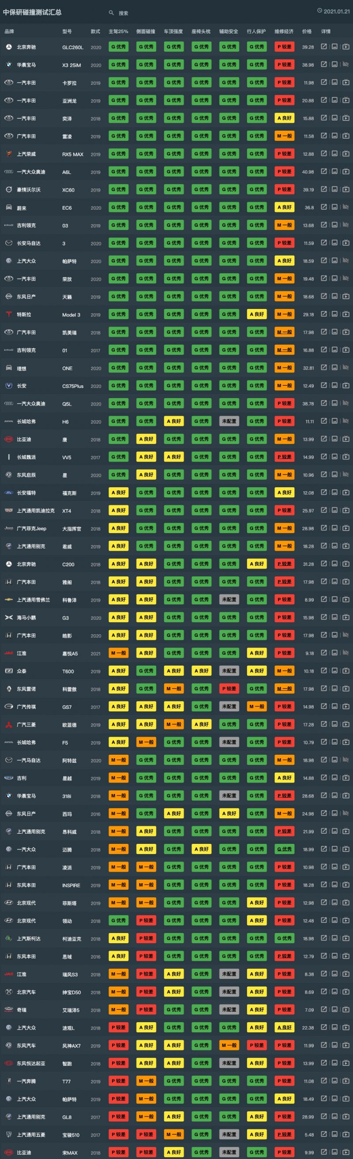Open external link icon for RX5 MAX row
Image resolution: width=353 pixels, height=1159 pixels.
click(324, 154)
